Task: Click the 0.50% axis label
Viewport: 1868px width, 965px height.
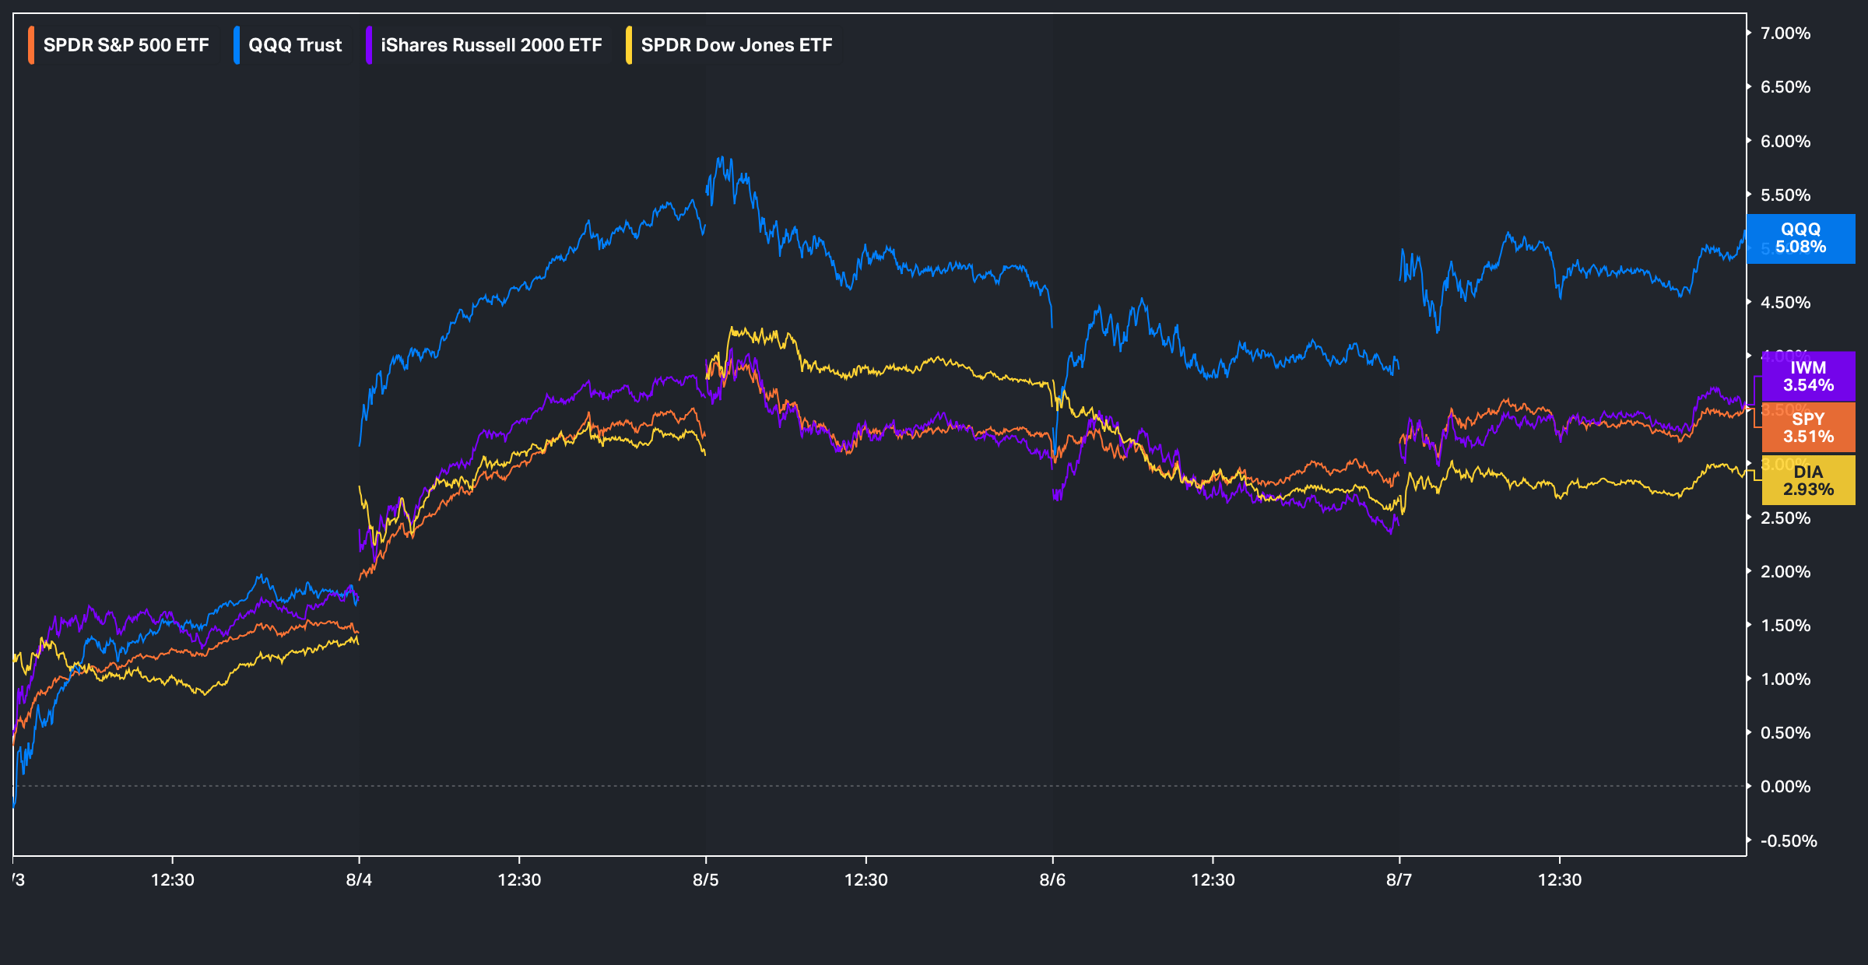Action: coord(1785,733)
